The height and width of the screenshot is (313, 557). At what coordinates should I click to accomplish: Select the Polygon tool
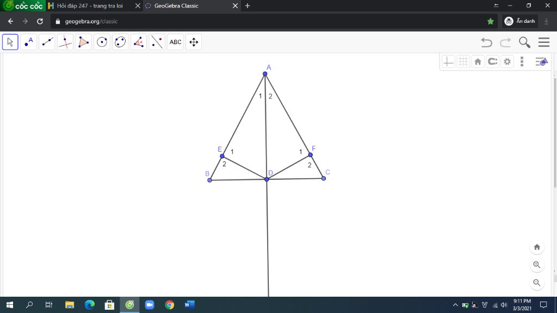tap(83, 42)
